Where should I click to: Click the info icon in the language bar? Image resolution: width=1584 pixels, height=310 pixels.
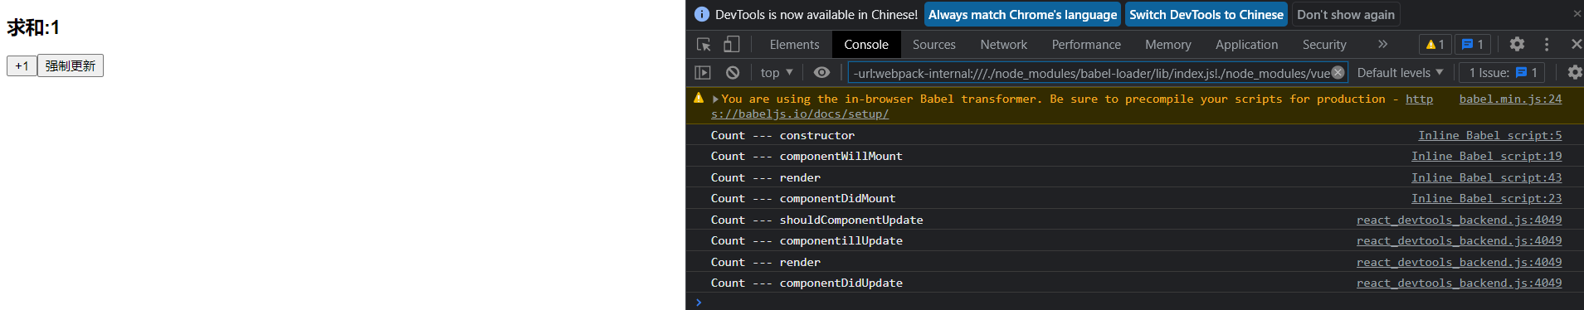click(x=702, y=14)
